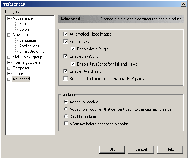The height and width of the screenshot is (158, 188).
Task: Collapse the Navigator category tree node
Action: click(9, 35)
